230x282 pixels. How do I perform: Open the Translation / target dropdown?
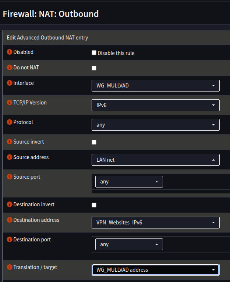pyautogui.click(x=155, y=270)
